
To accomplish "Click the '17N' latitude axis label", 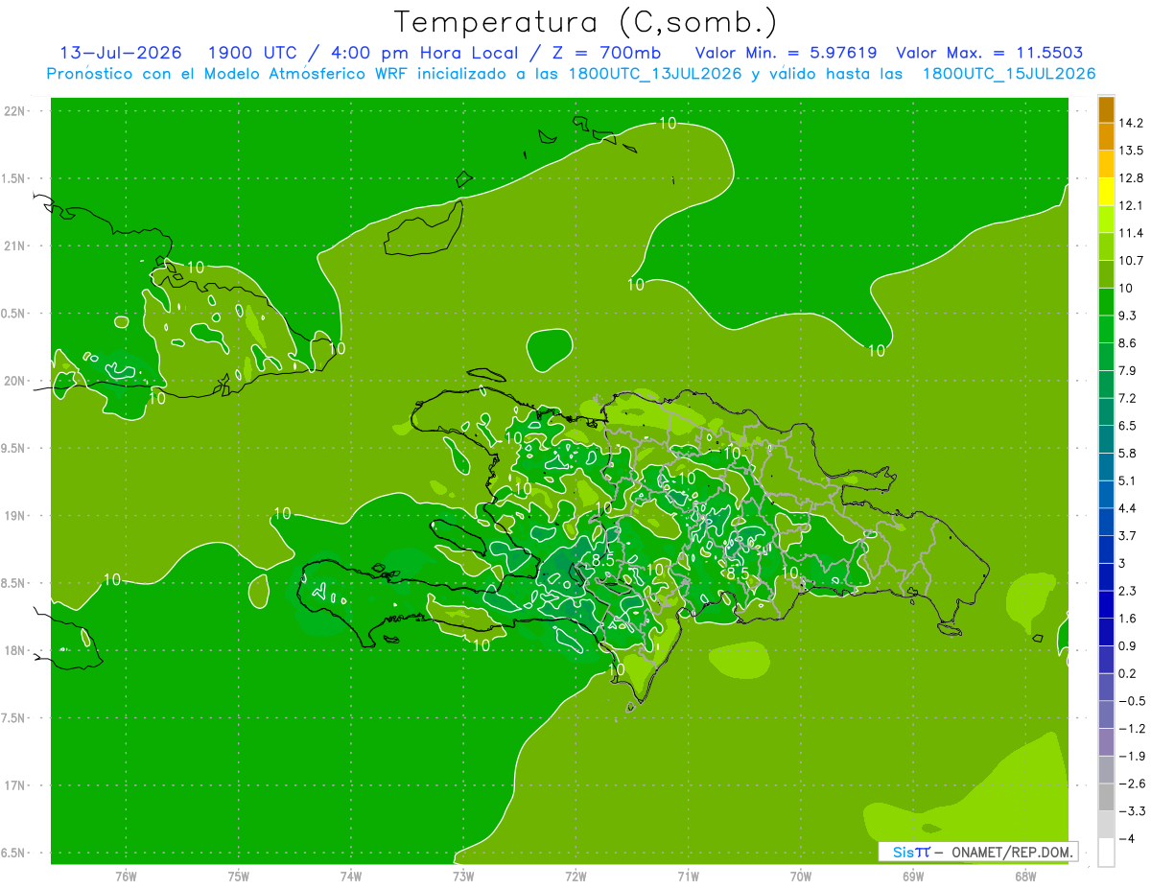I will [16, 785].
